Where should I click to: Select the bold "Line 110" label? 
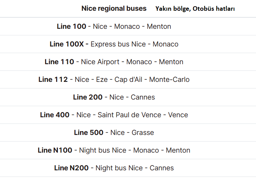pyautogui.click(x=59, y=62)
